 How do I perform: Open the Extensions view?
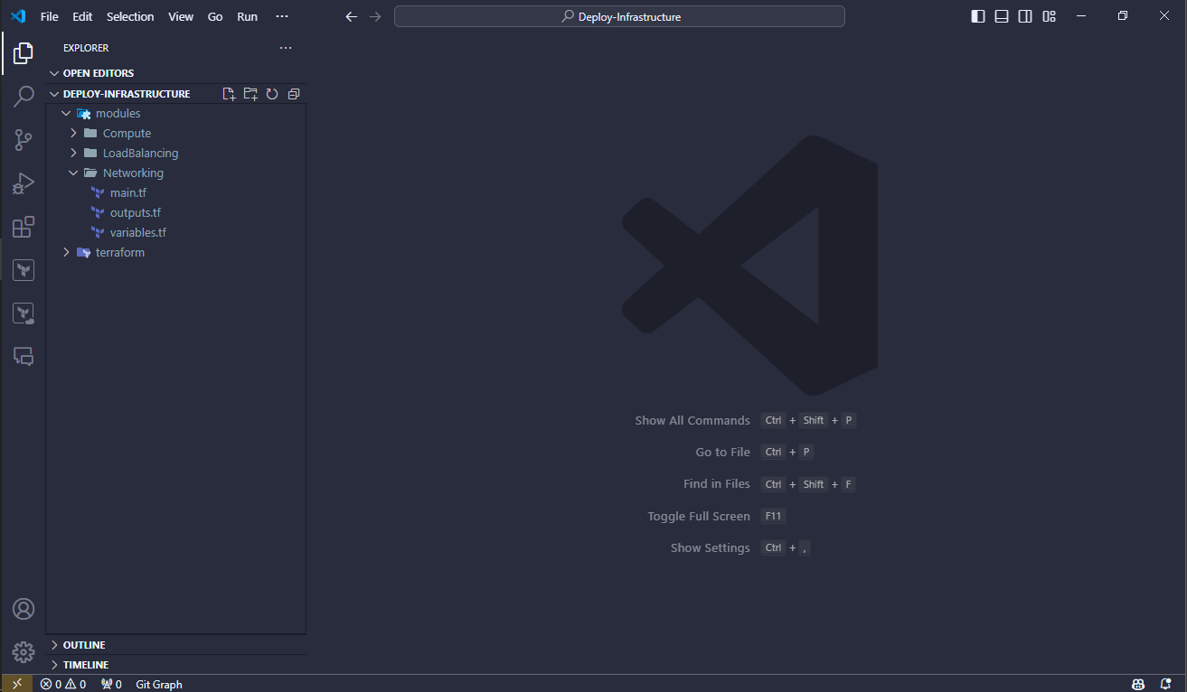point(24,227)
